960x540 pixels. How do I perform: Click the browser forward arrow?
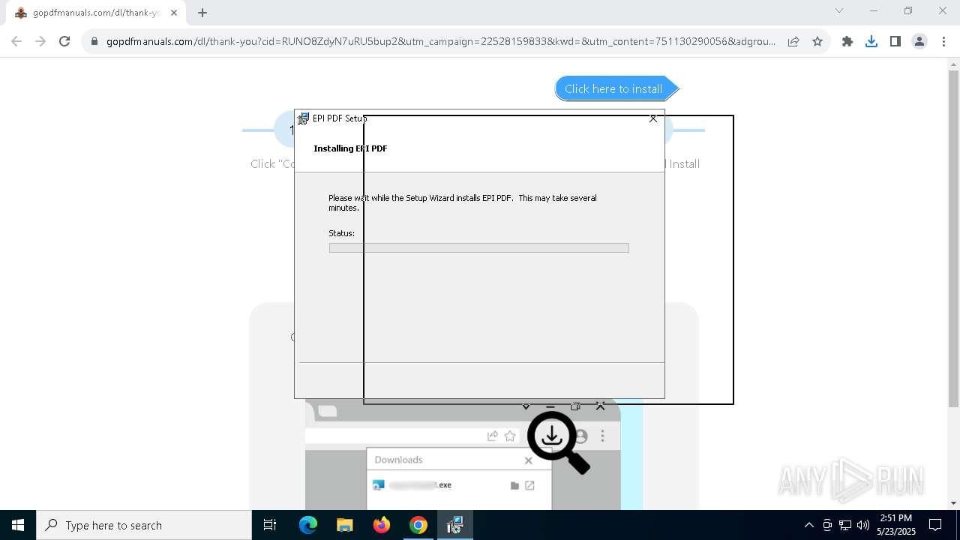click(x=40, y=41)
